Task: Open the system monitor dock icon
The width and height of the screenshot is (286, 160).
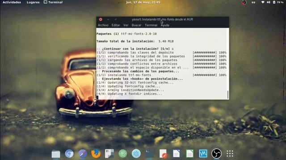Action: pos(203,154)
